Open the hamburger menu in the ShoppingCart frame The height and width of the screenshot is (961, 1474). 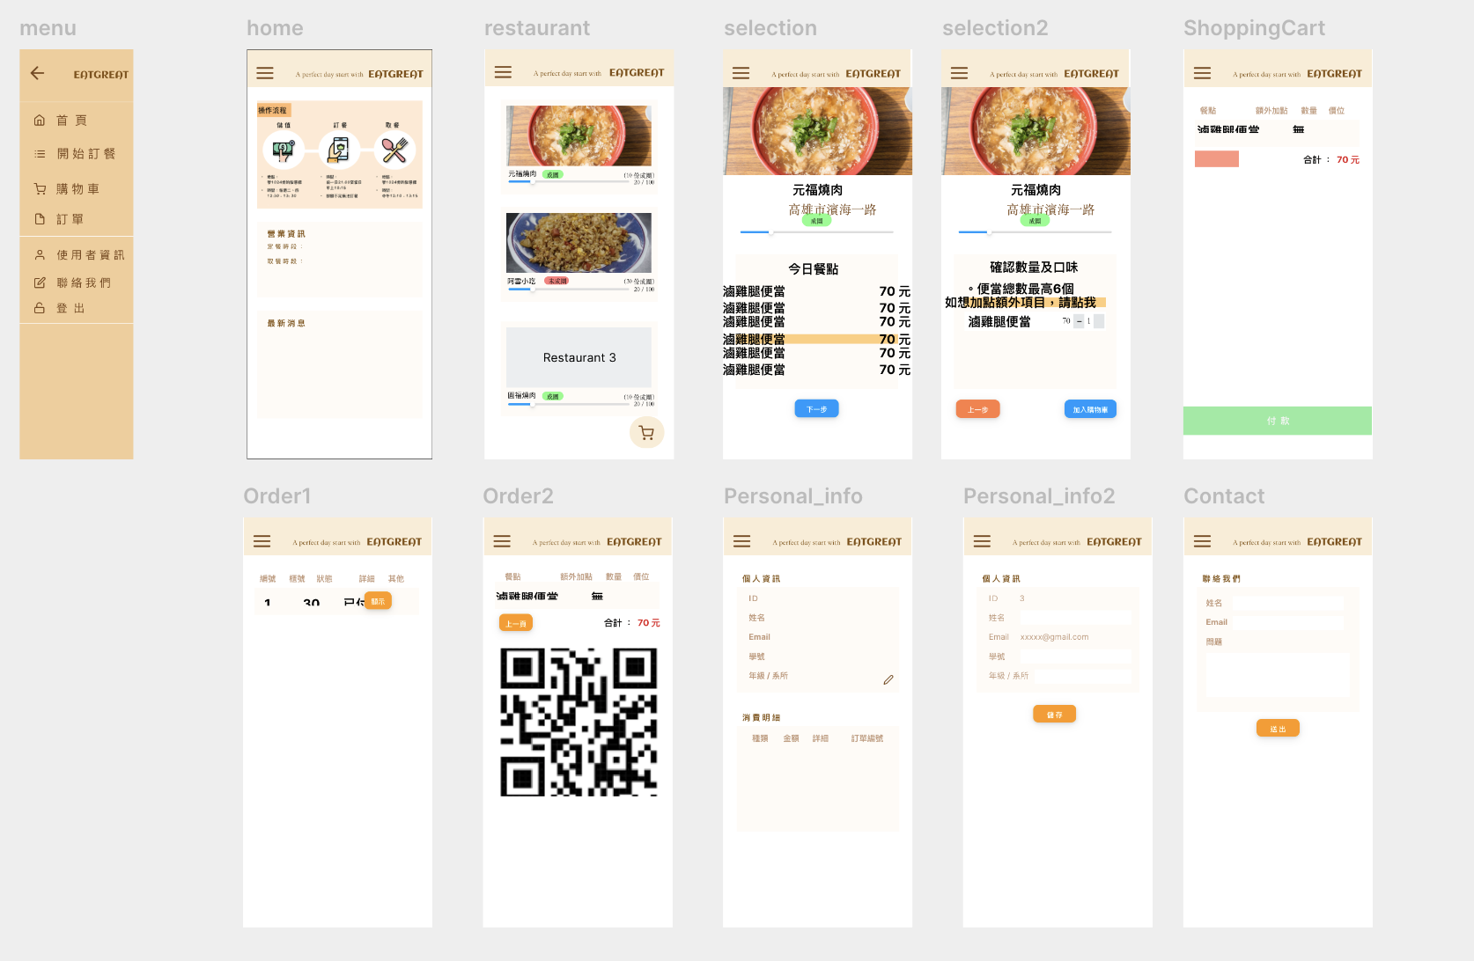coord(1202,73)
